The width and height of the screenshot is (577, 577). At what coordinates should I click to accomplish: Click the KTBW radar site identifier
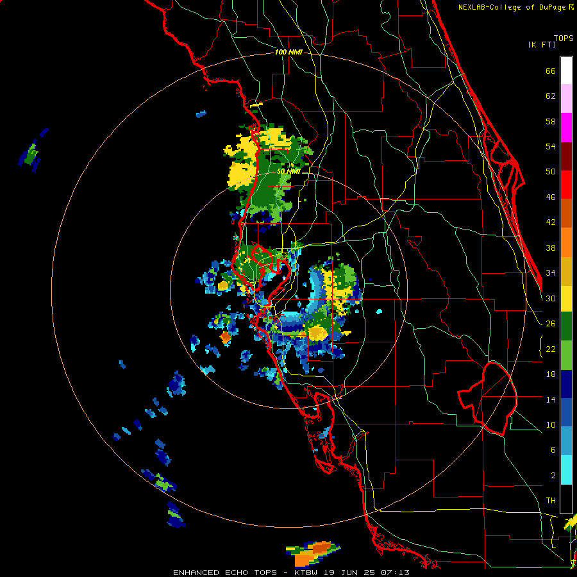(306, 573)
